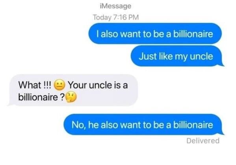Click the neutral face emoji

(59, 85)
